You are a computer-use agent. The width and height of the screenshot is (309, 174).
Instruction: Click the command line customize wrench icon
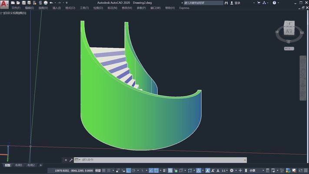71,160
